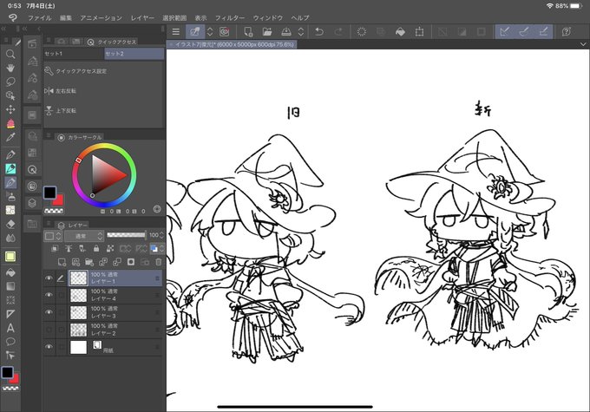This screenshot has width=590, height=412.
Task: Click the opacity 100 stepper arrows
Action: coord(161,235)
